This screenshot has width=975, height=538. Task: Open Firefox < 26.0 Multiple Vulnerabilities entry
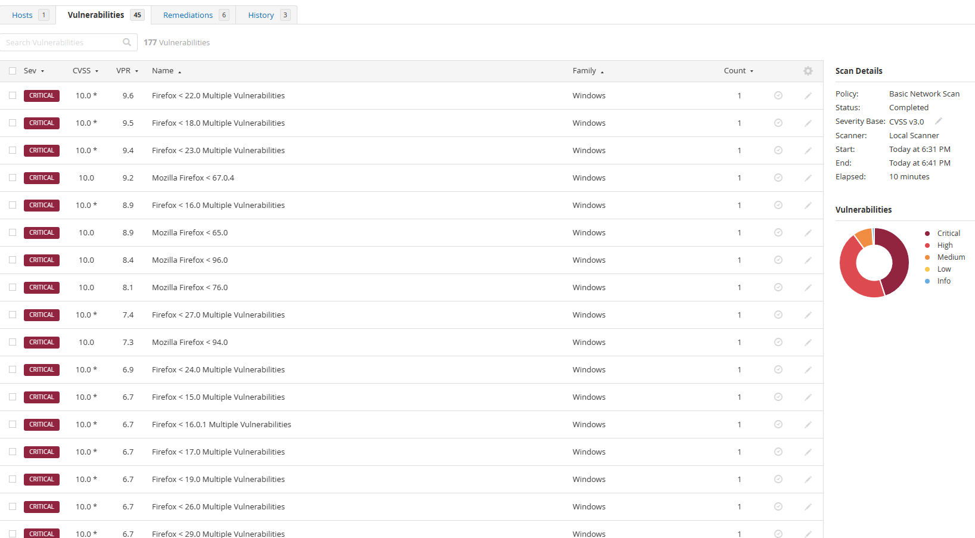218,506
